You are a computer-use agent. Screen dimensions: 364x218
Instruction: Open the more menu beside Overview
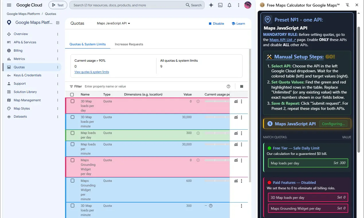coord(58,34)
